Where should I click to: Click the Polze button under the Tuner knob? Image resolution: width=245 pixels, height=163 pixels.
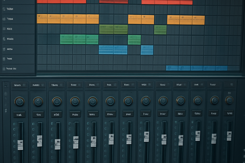click(x=75, y=115)
